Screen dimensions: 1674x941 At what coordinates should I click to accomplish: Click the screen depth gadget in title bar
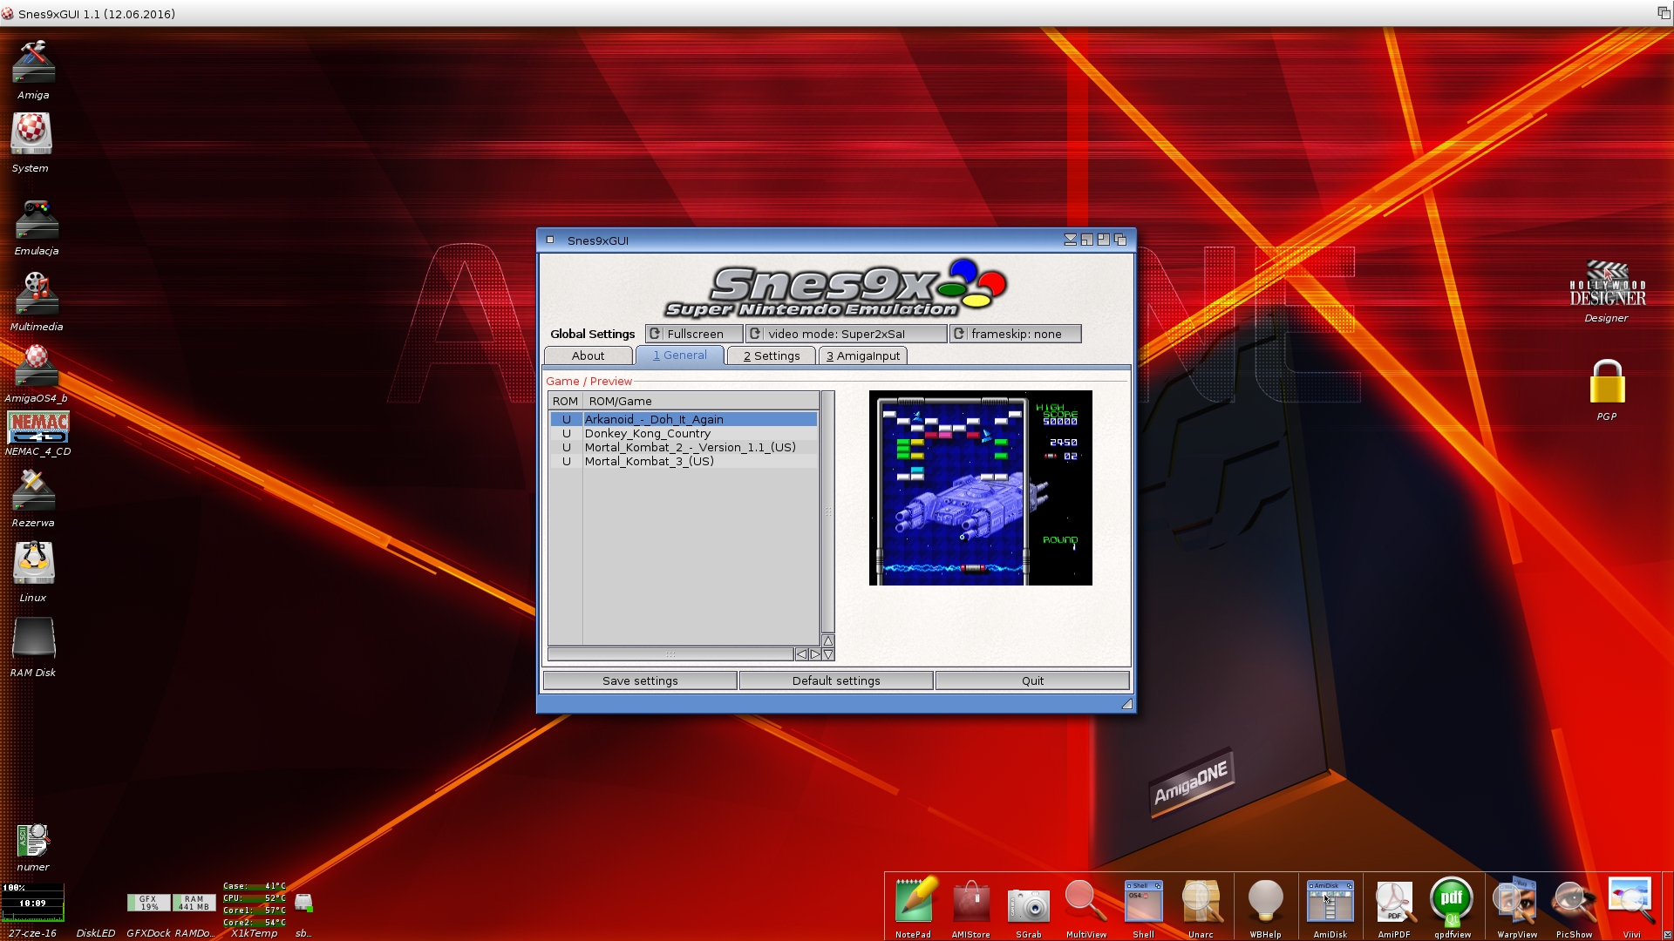[1664, 12]
